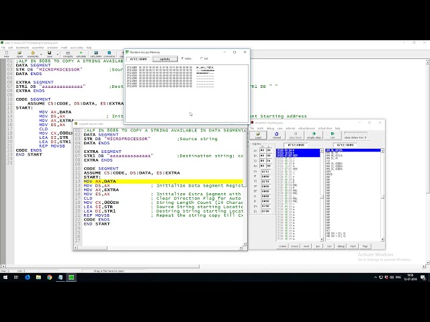Click the screen button at emulator bottom
The width and height of the screenshot is (430, 322).
point(282,246)
